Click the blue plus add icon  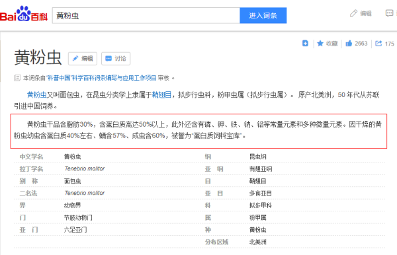305,43
